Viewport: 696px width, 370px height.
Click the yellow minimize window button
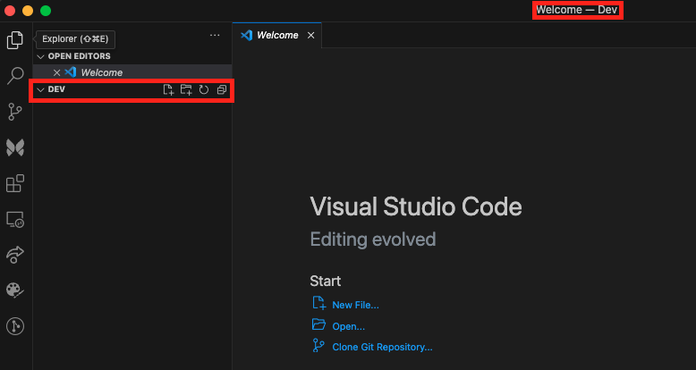coord(28,11)
